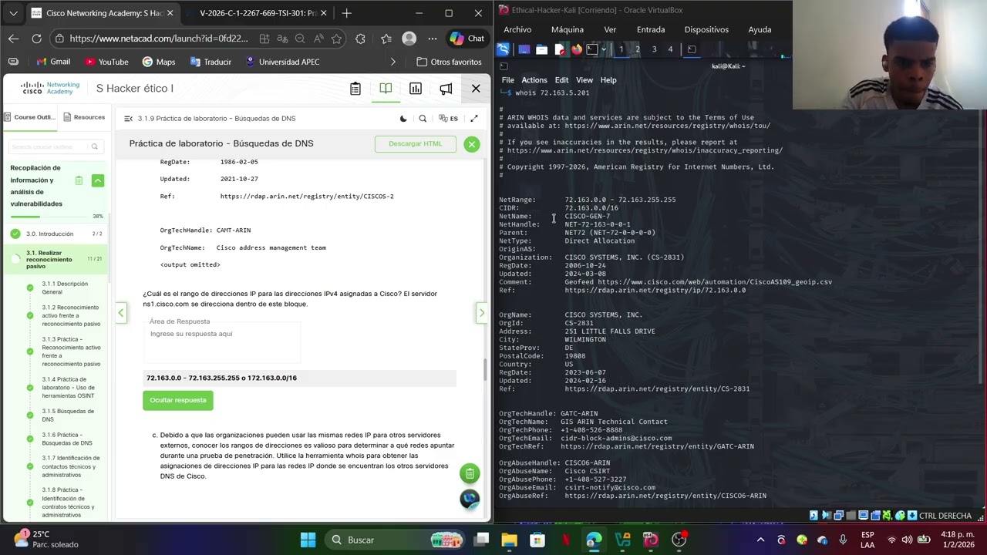Open the clipboard assignments icon in Netacad header
Image resolution: width=987 pixels, height=555 pixels.
tap(355, 89)
